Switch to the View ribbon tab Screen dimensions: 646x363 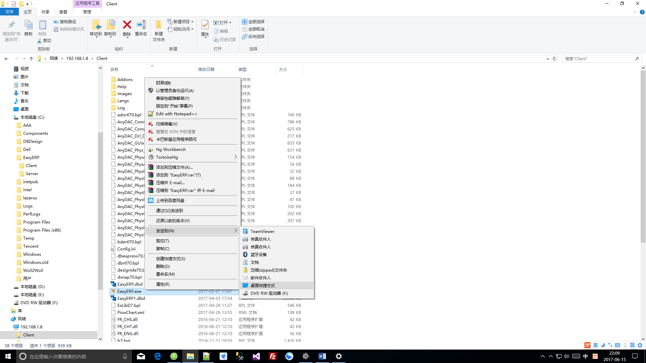pyautogui.click(x=63, y=12)
